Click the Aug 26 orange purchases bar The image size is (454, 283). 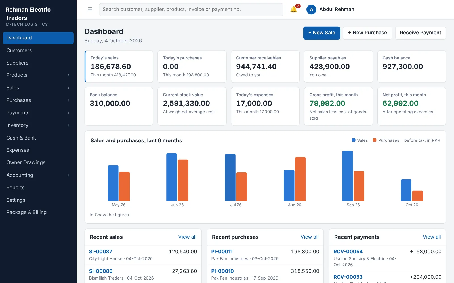pyautogui.click(x=300, y=179)
